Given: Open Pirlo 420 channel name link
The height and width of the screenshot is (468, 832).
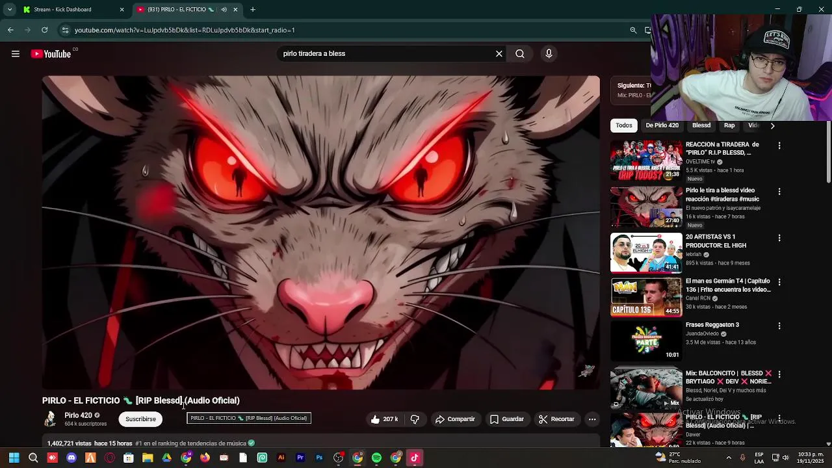Looking at the screenshot, I should coord(78,415).
